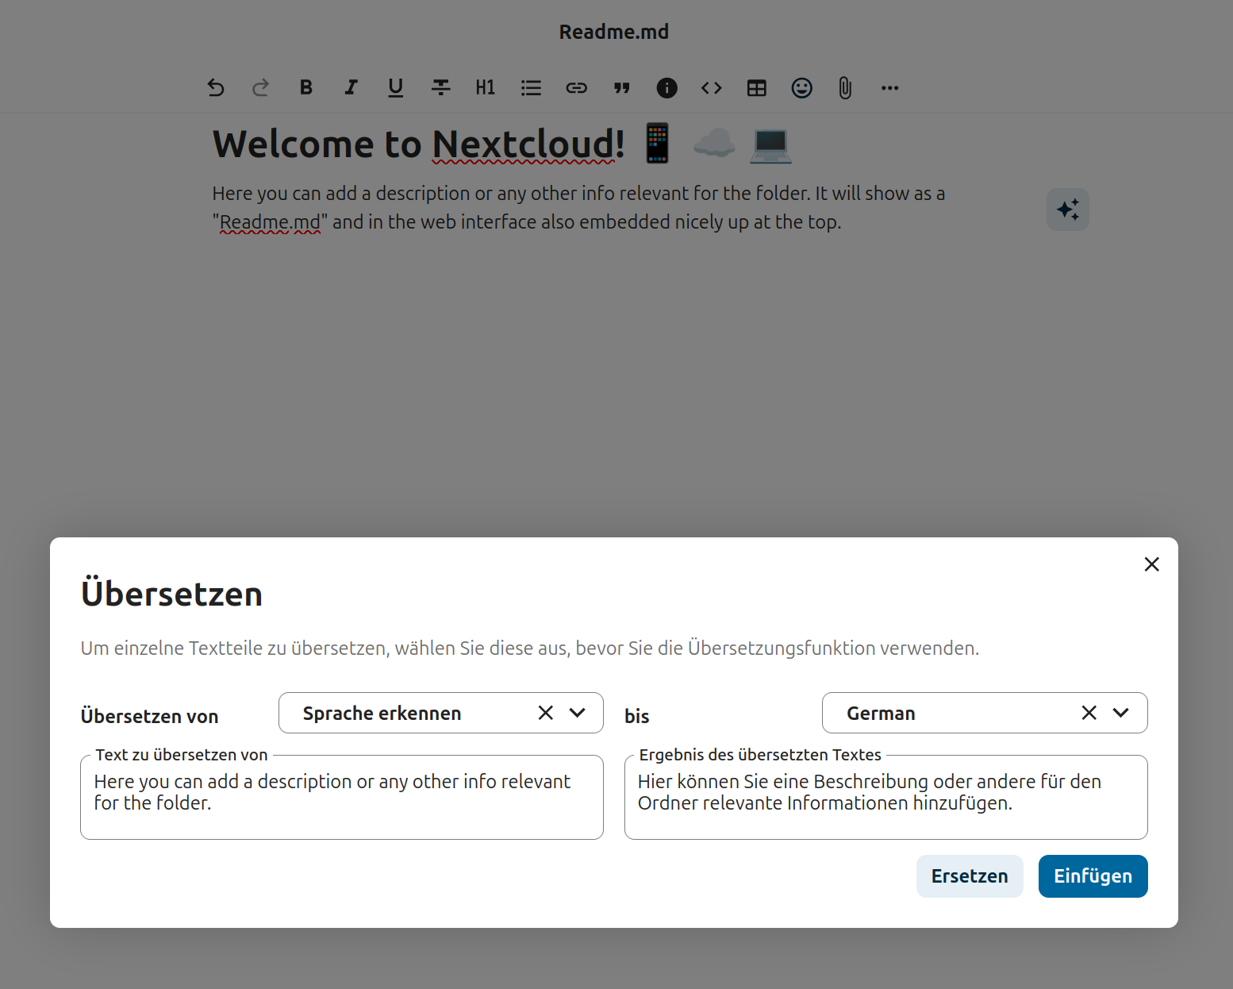Viewport: 1233px width, 989px height.
Task: Insert a link with chain icon
Action: 576,88
